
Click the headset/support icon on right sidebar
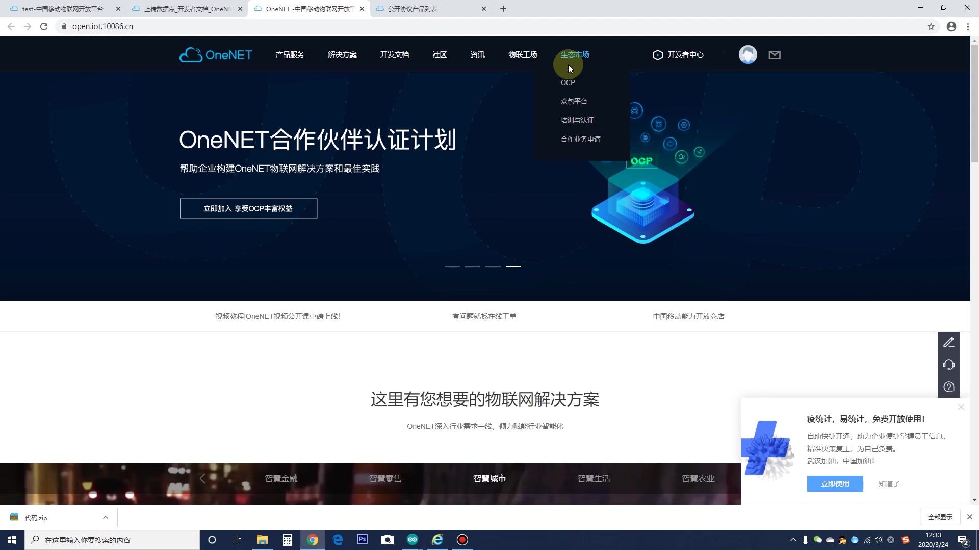pyautogui.click(x=951, y=365)
